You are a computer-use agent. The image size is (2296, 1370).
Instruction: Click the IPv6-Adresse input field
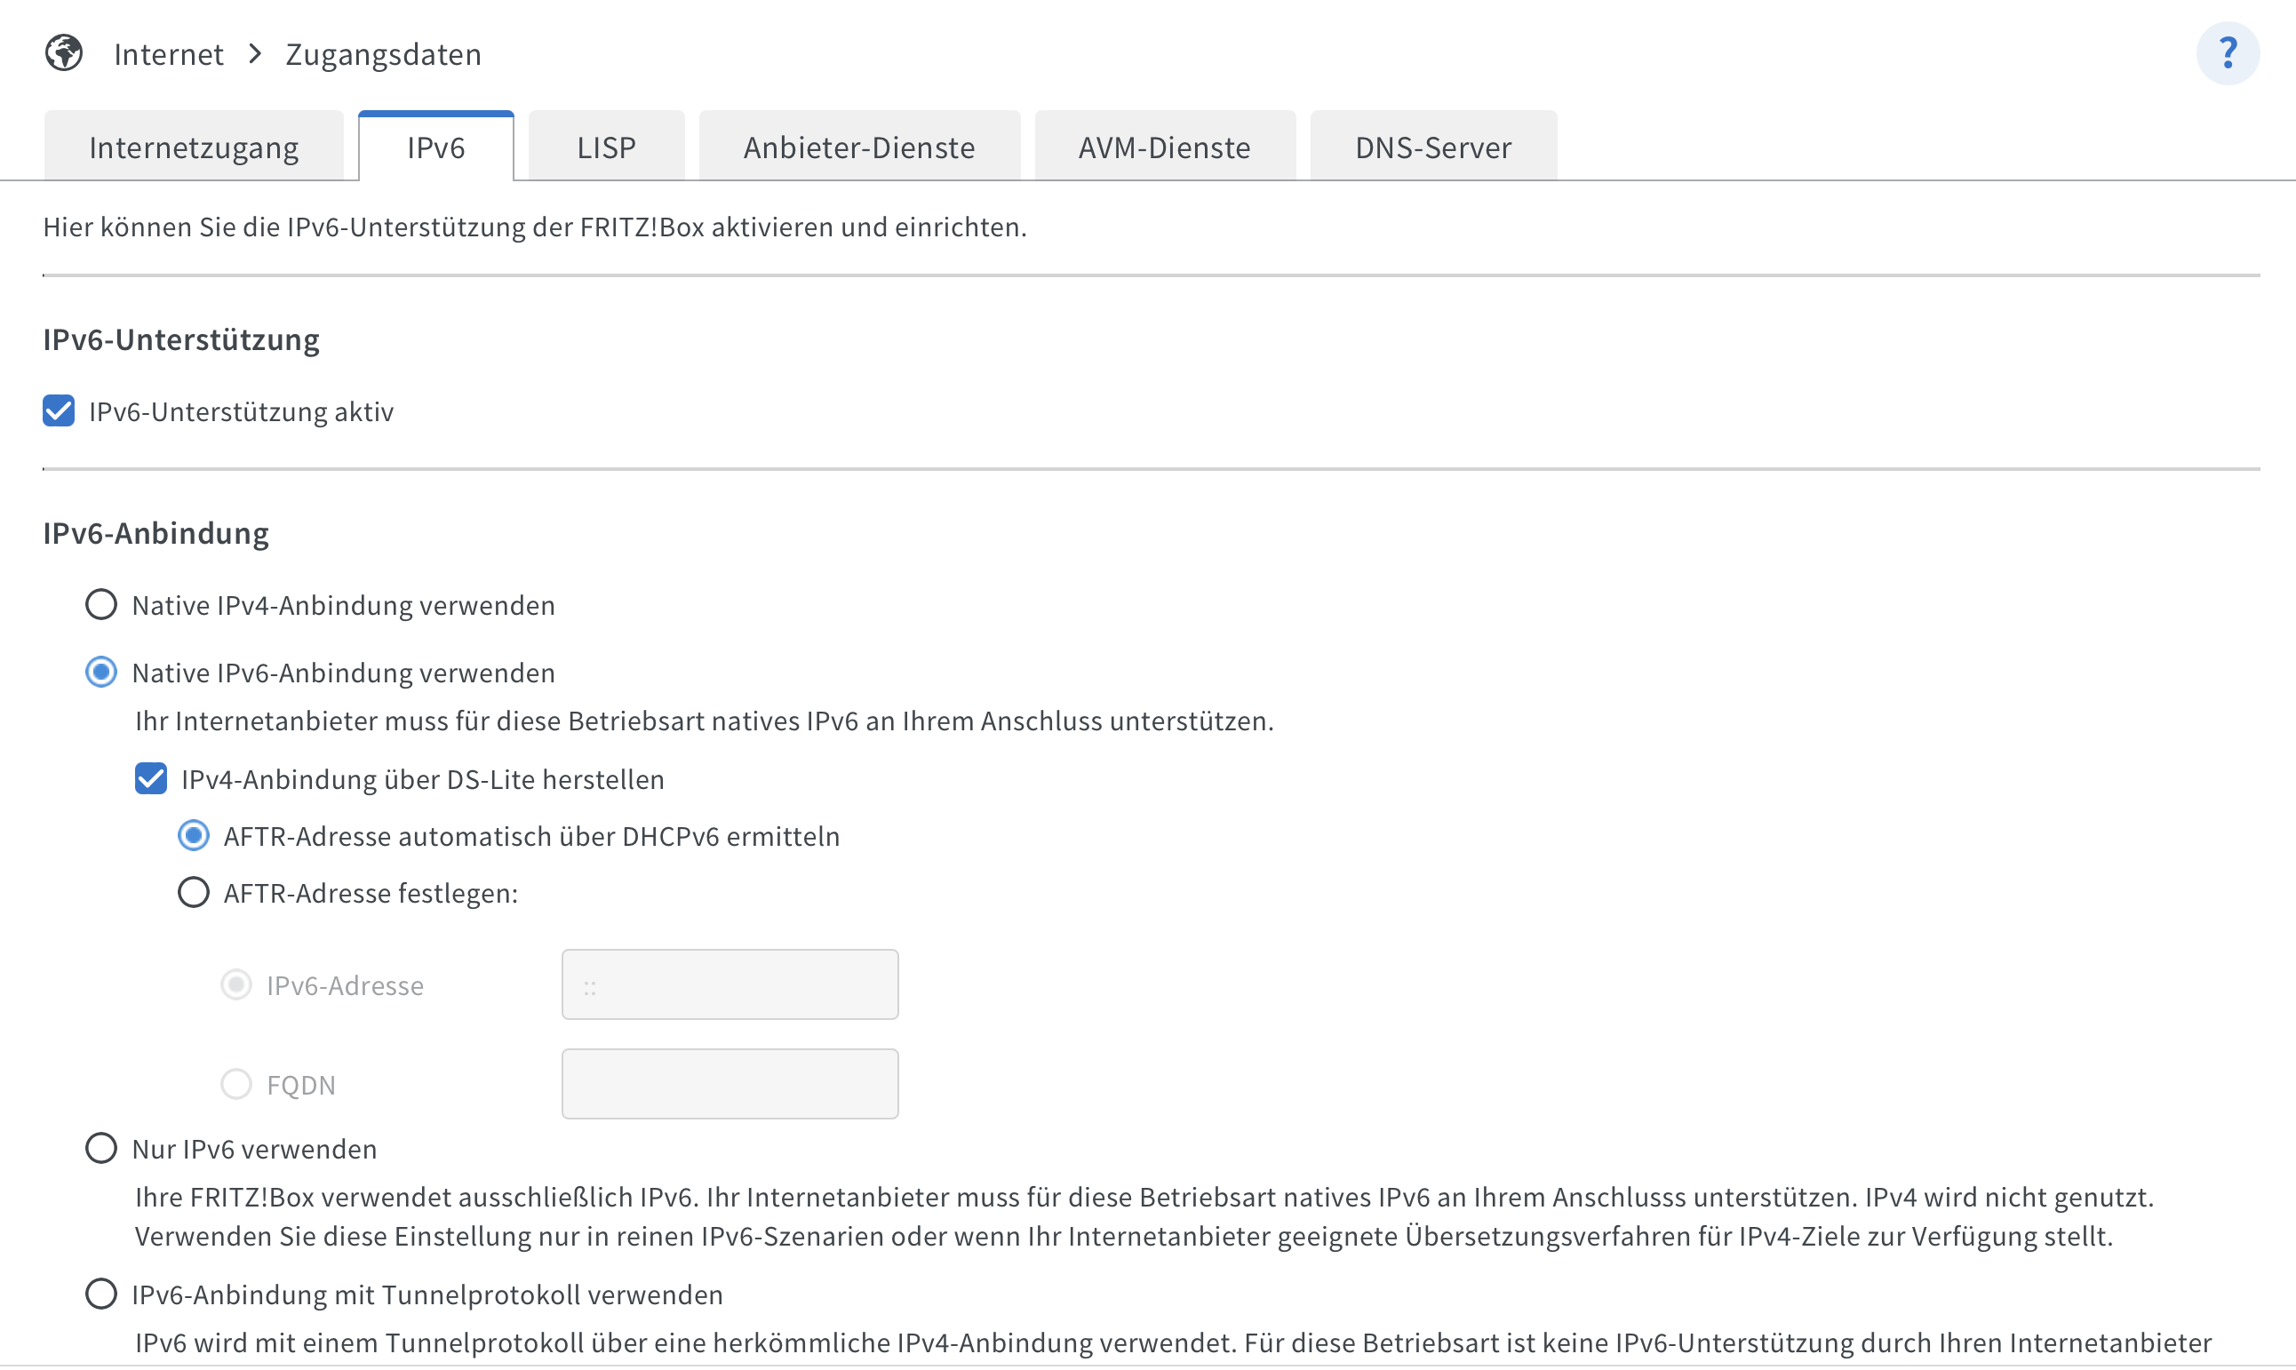pos(729,984)
